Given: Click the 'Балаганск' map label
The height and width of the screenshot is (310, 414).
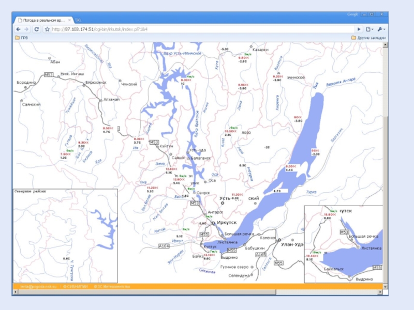Looking at the screenshot, I should [x=201, y=158].
